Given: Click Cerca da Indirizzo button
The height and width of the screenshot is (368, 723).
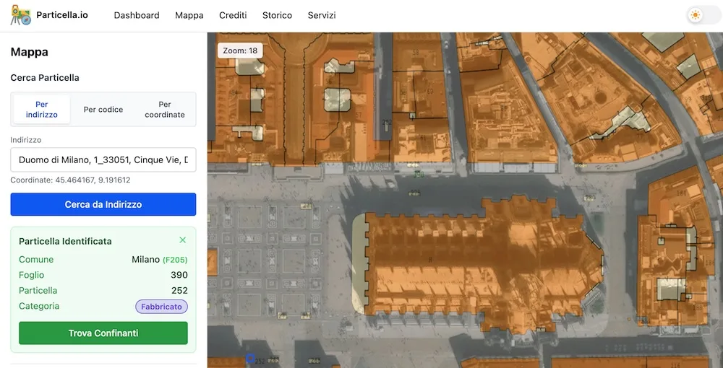Looking at the screenshot, I should coord(103,204).
